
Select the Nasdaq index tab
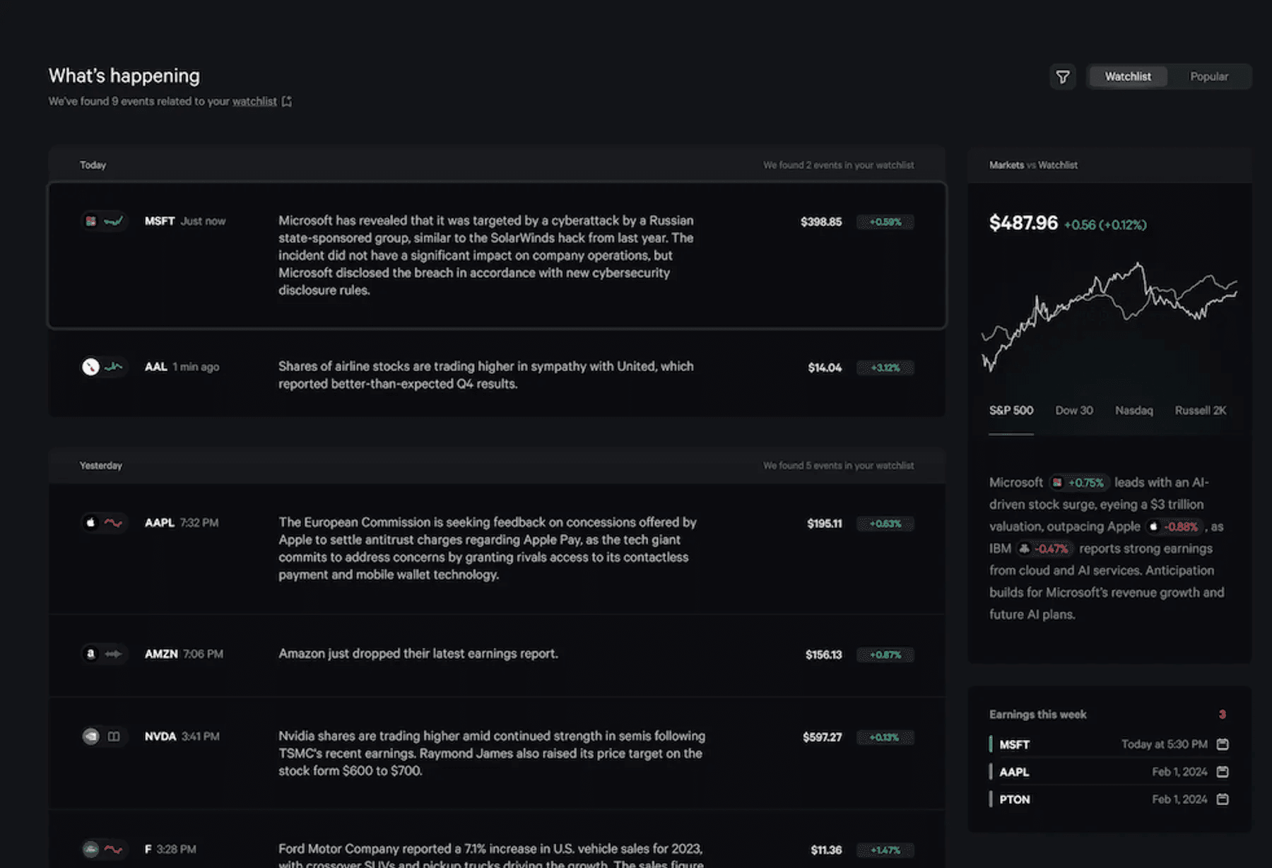tap(1133, 410)
